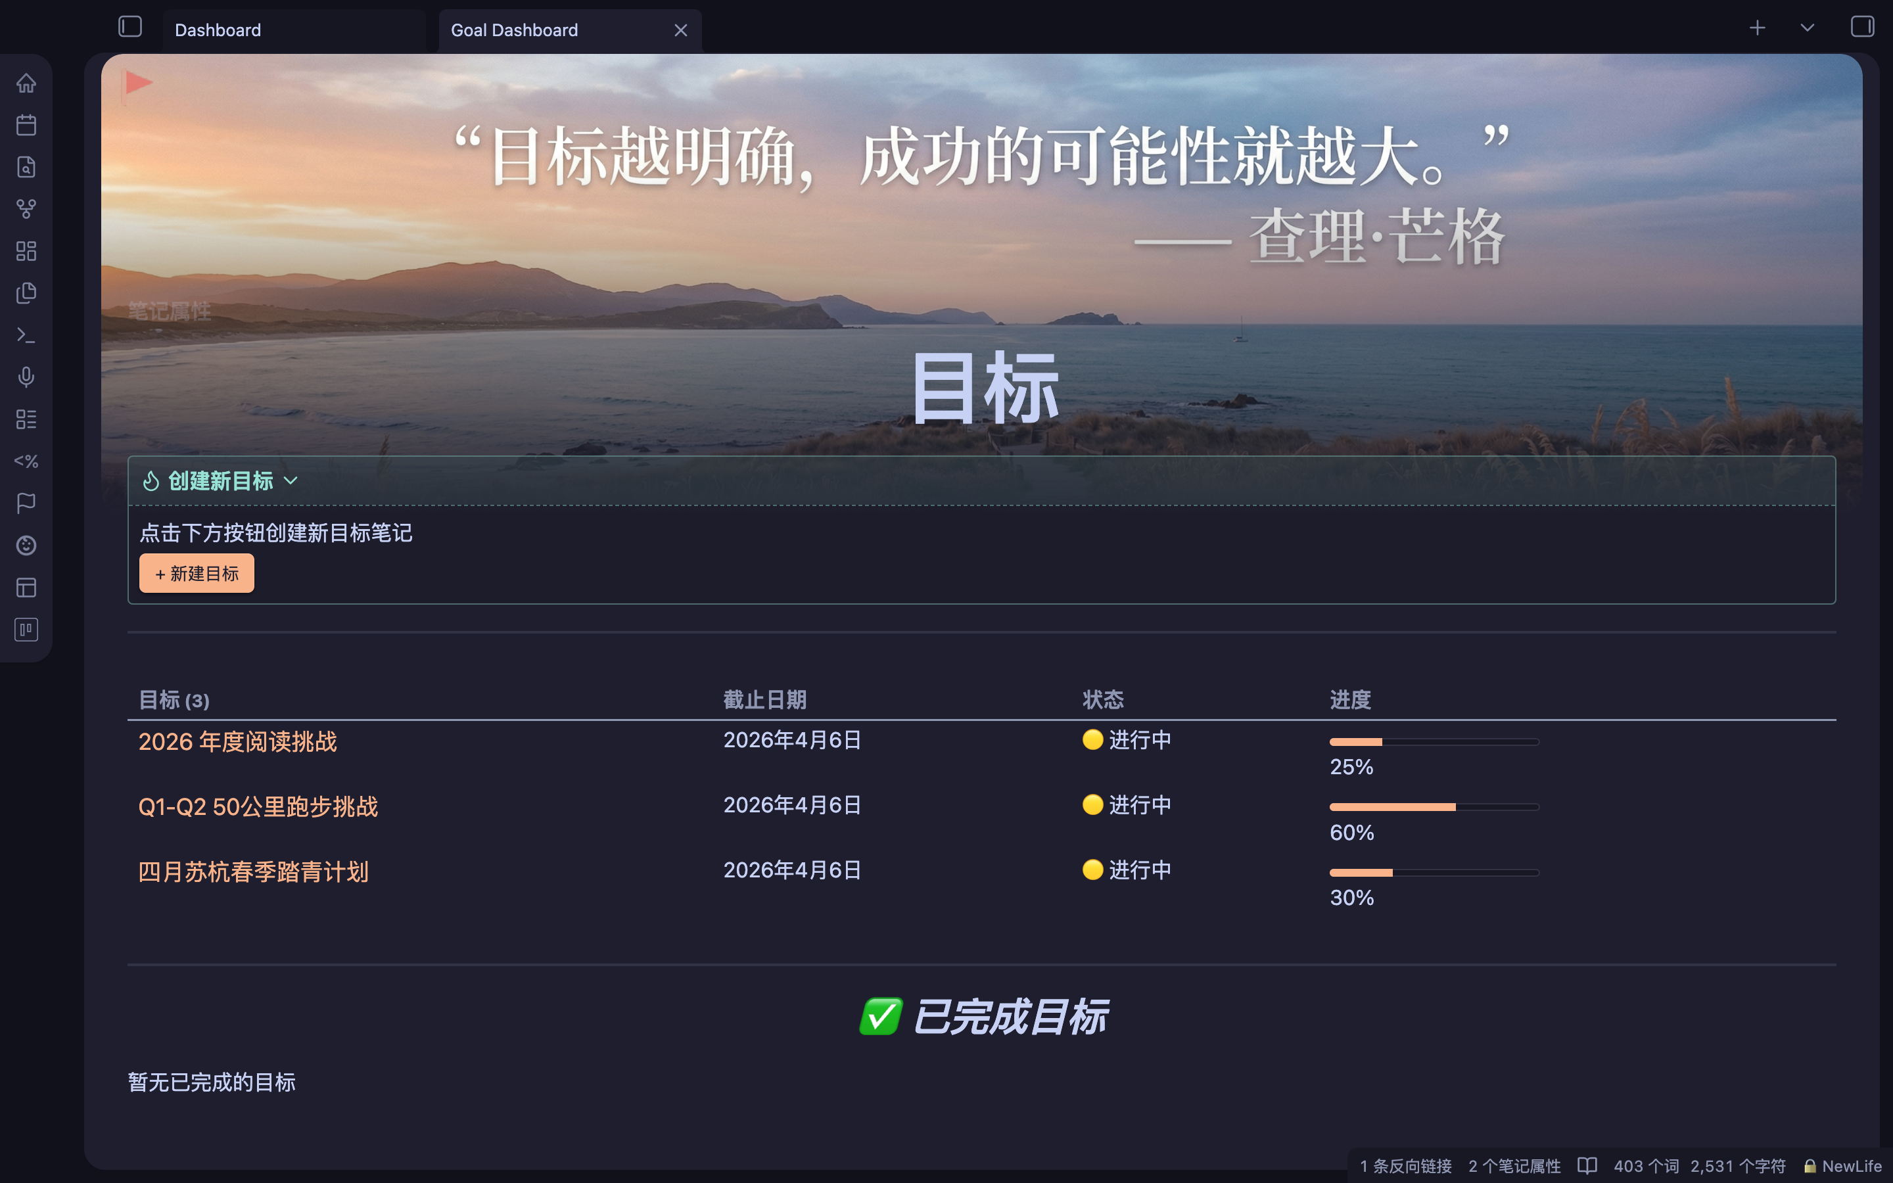
Task: Open the home ribbon icon
Action: [x=26, y=83]
